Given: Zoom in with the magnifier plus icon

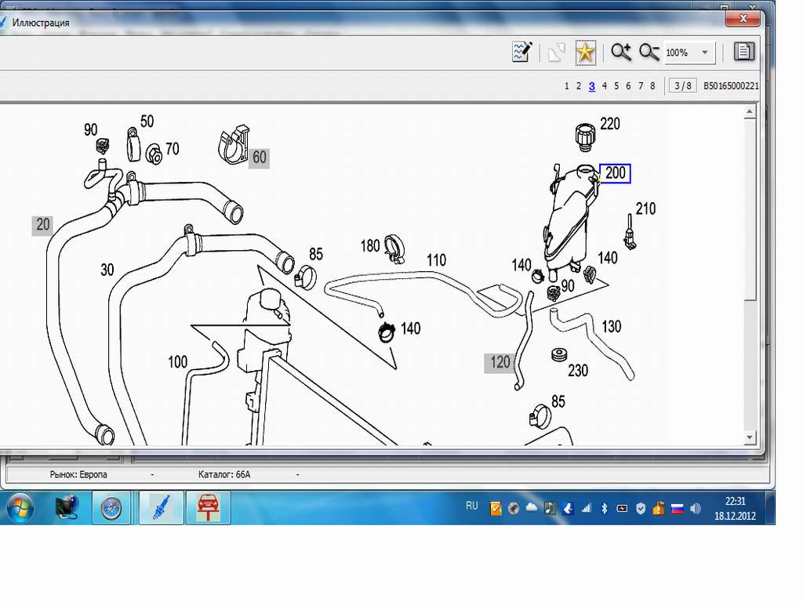Looking at the screenshot, I should pos(621,53).
